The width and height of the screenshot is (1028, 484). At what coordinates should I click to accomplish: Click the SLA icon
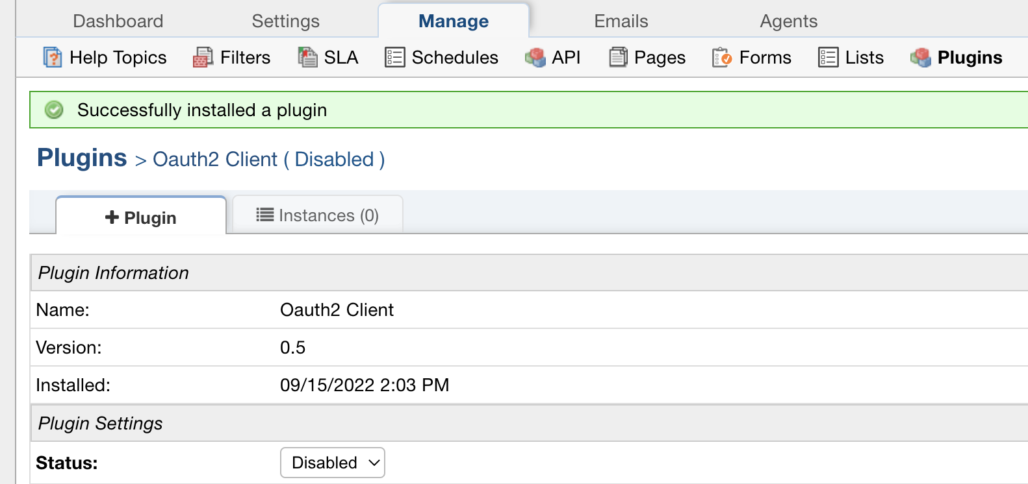307,58
